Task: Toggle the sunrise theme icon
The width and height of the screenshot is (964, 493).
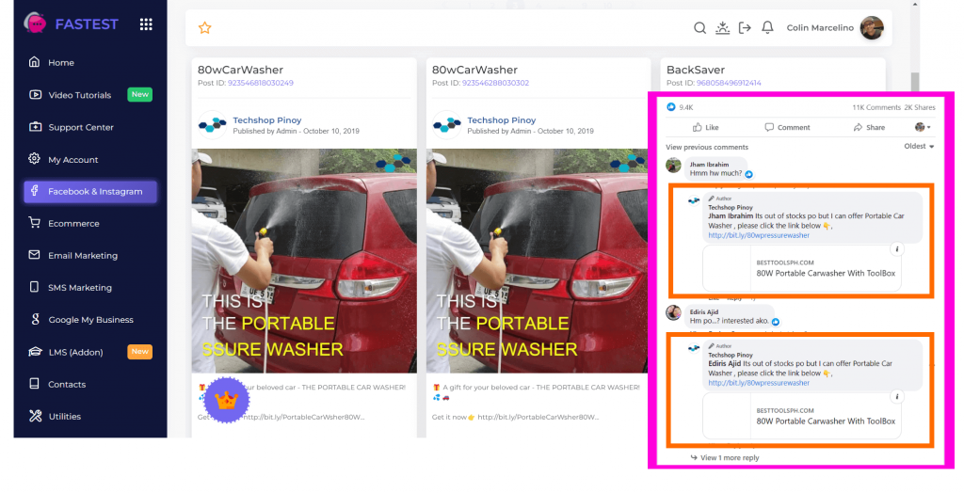Action: (x=722, y=27)
